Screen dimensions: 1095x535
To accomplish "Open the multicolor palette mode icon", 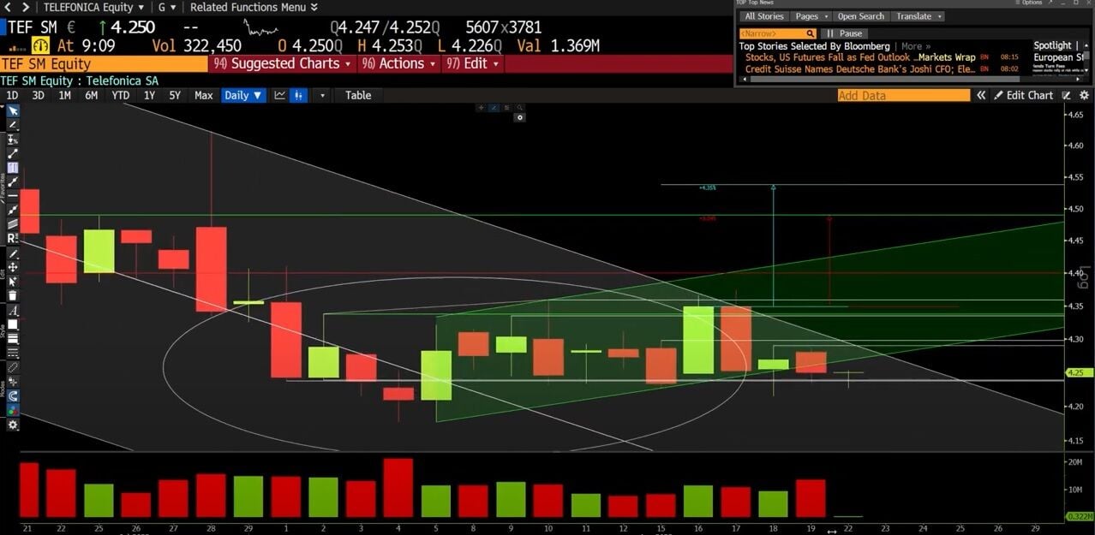I will tap(13, 411).
